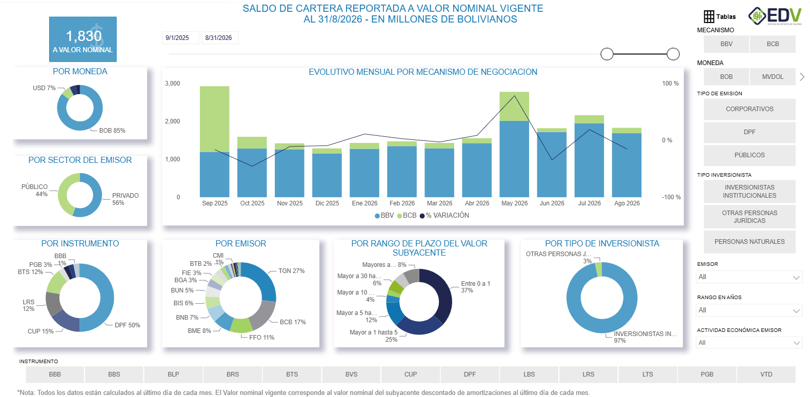
Task: Filter mechanism by BBV
Action: (x=726, y=44)
